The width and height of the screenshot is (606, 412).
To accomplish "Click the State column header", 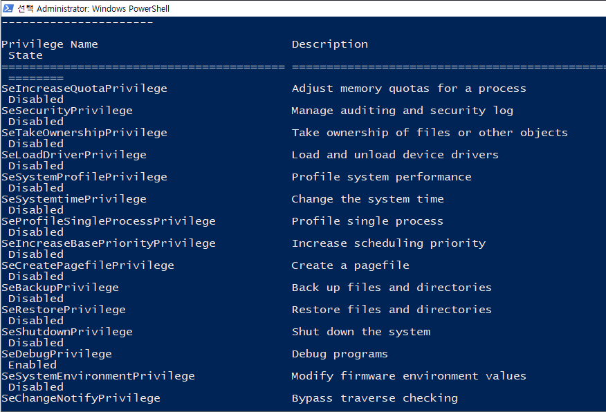I will coord(25,55).
